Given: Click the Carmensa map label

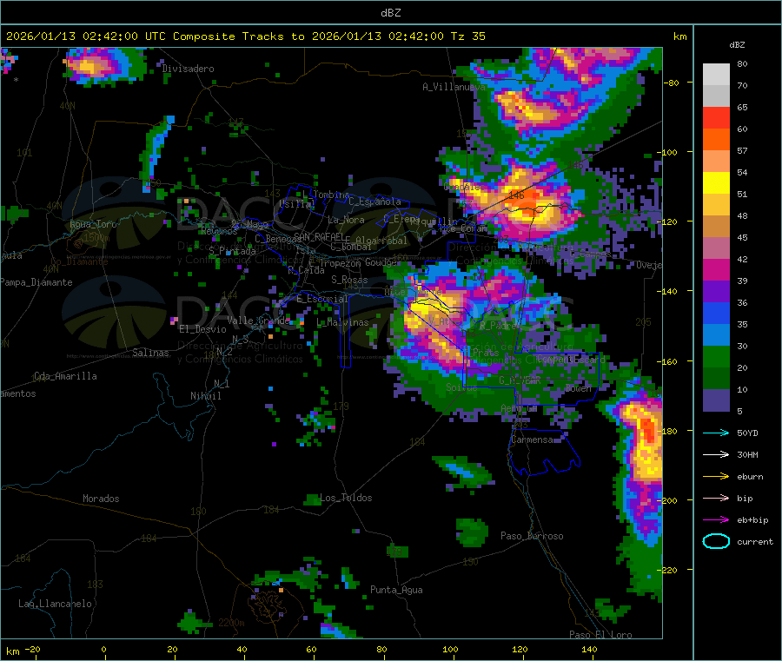Looking at the screenshot, I should coord(532,440).
